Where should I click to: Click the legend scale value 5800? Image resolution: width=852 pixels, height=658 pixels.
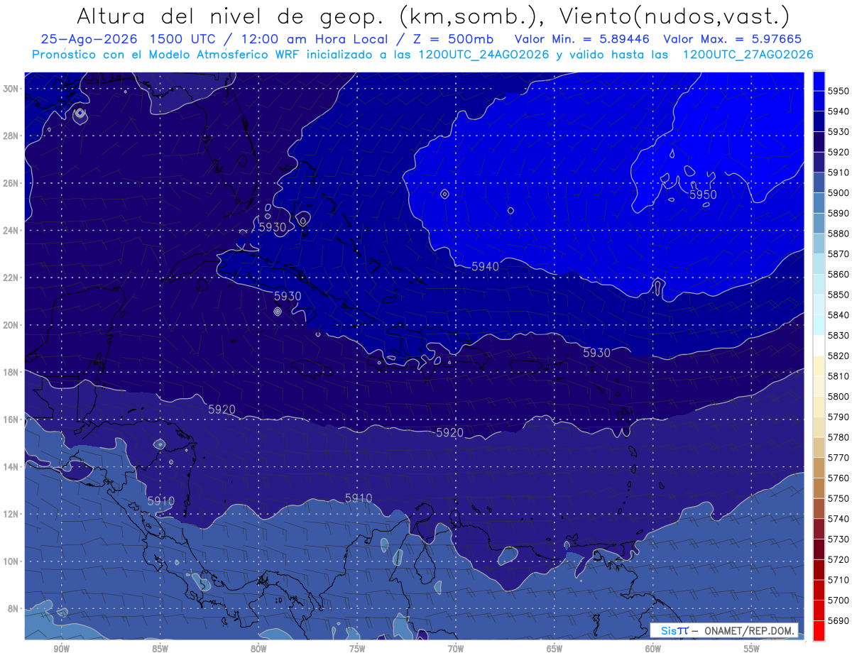(x=839, y=397)
